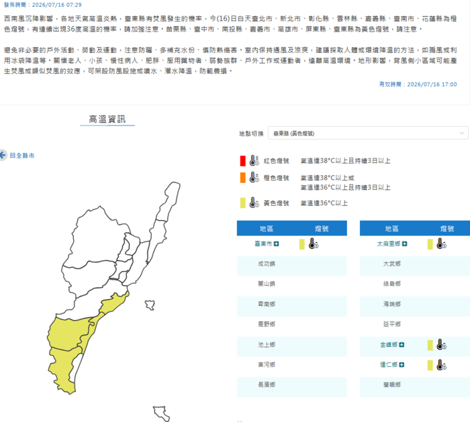Click the 蘭嶼鄉 table row
Viewport: 470px width, 422px height.
point(415,387)
